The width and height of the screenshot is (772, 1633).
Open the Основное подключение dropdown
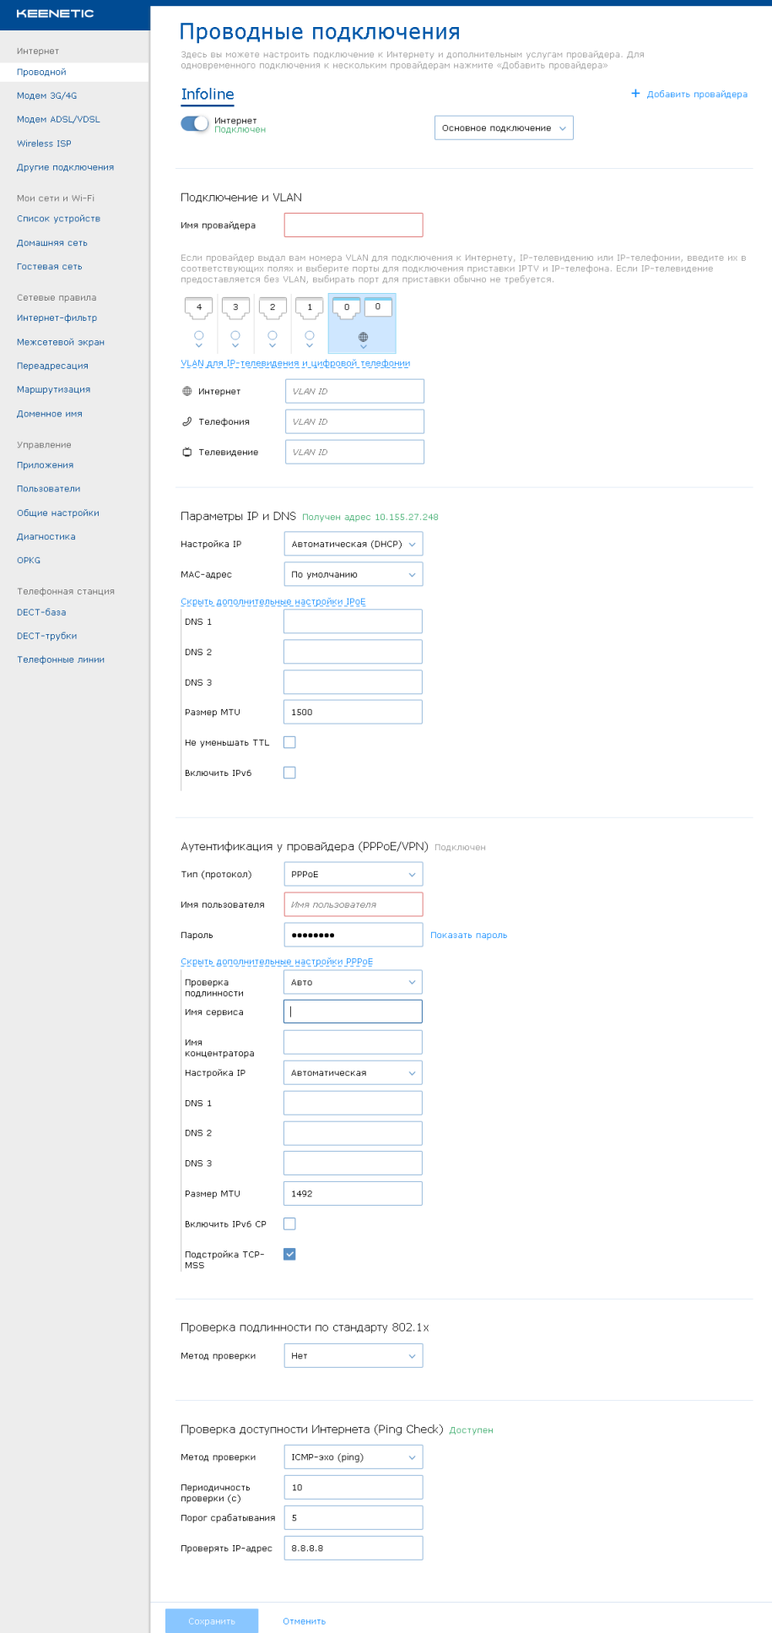tap(504, 128)
